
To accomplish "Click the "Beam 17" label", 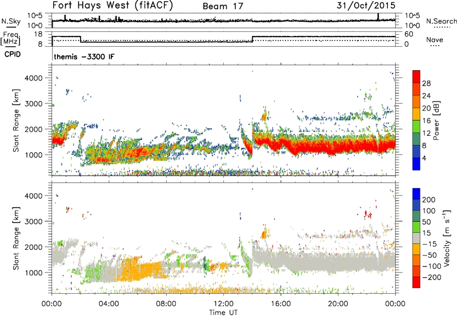I will 223,6.
